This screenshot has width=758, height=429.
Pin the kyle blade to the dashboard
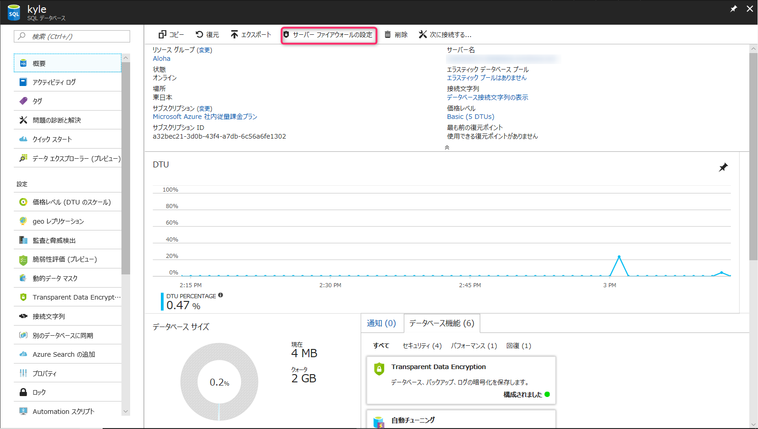tap(733, 8)
